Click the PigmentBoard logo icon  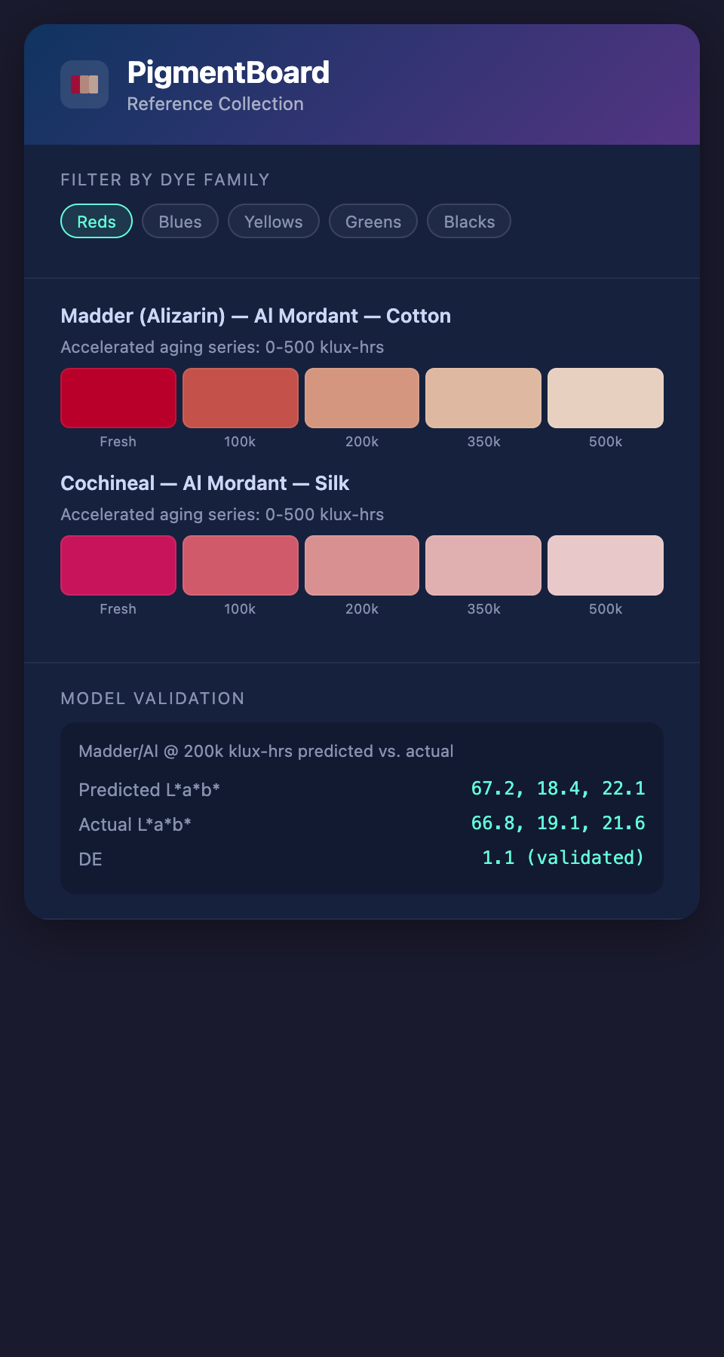click(x=84, y=84)
